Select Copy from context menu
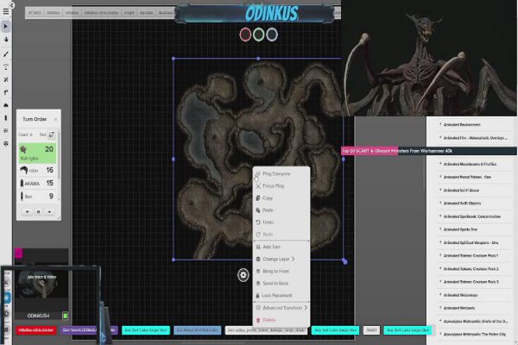 [281, 198]
